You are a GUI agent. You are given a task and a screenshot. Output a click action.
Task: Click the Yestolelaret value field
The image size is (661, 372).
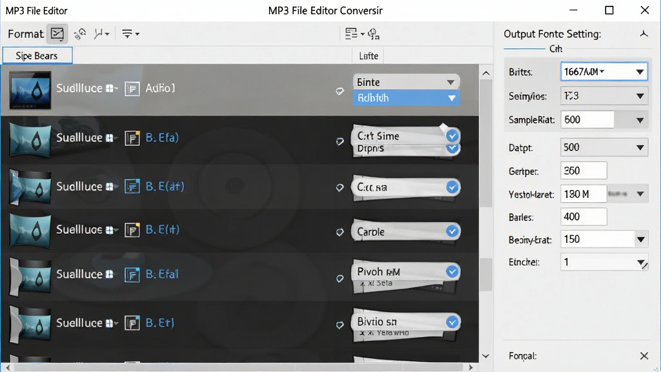[x=584, y=194]
